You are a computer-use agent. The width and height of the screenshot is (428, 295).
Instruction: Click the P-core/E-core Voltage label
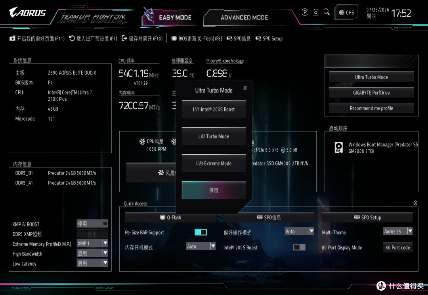pos(225,61)
